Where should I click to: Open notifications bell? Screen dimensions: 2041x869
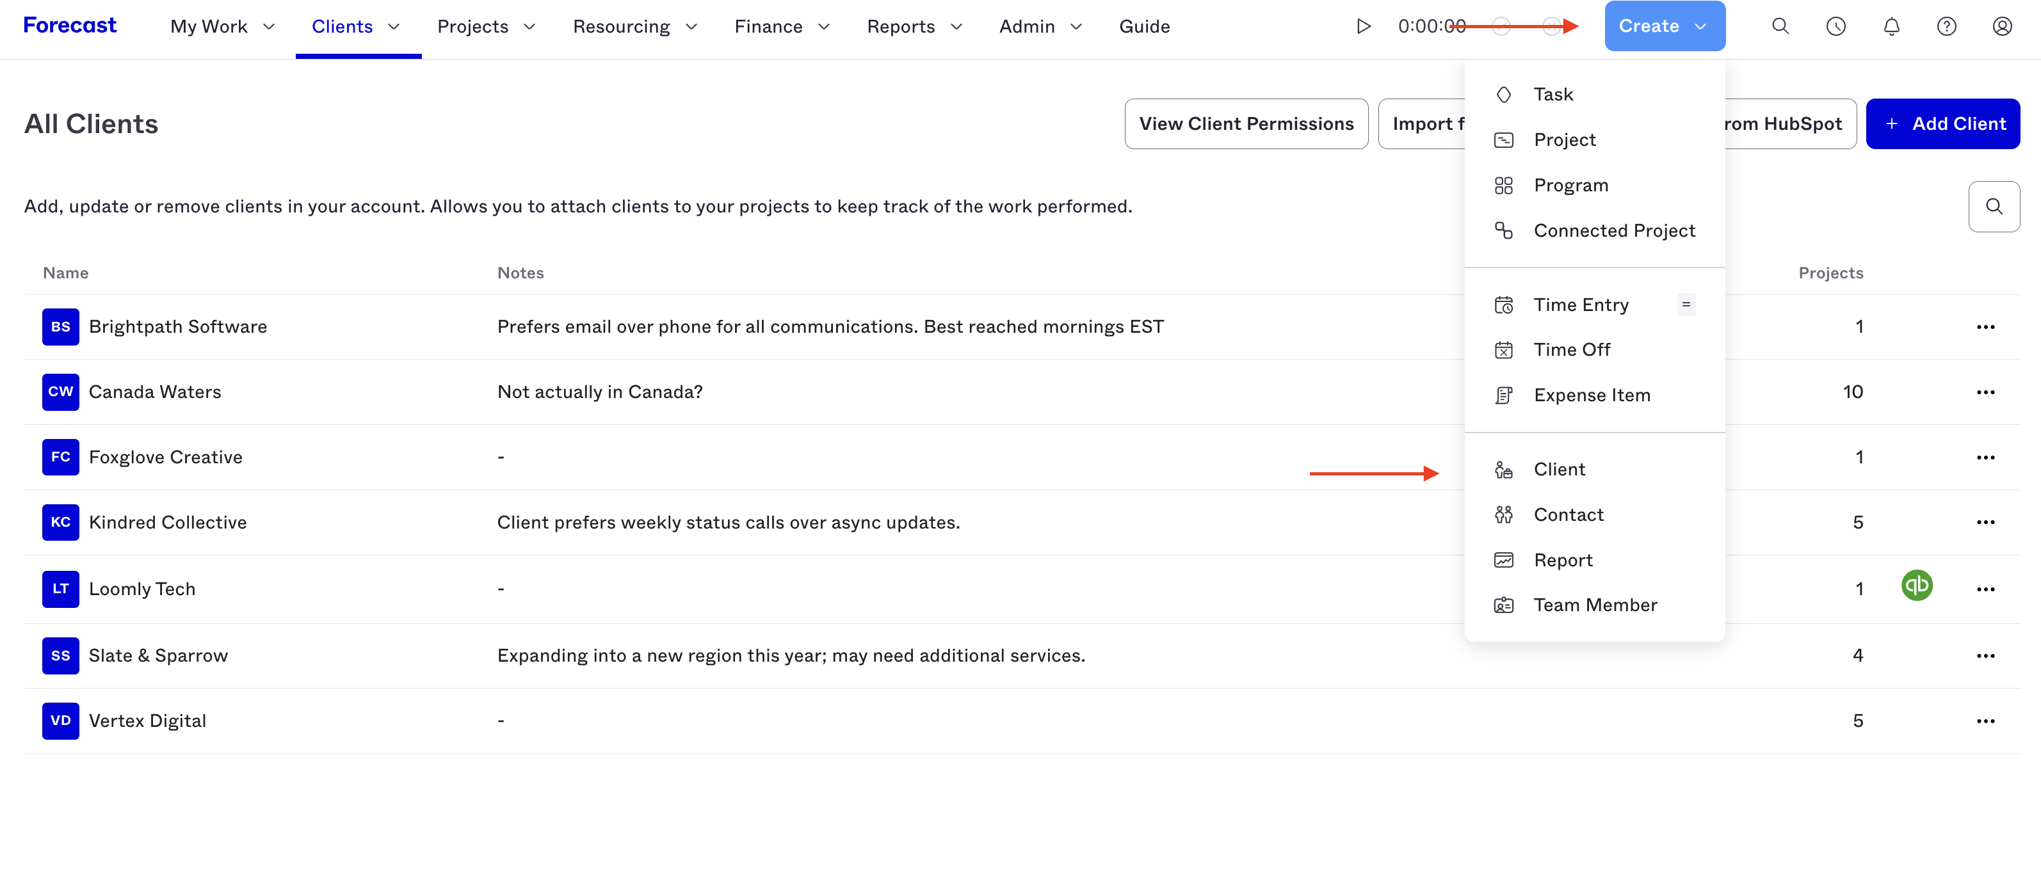[x=1891, y=26]
